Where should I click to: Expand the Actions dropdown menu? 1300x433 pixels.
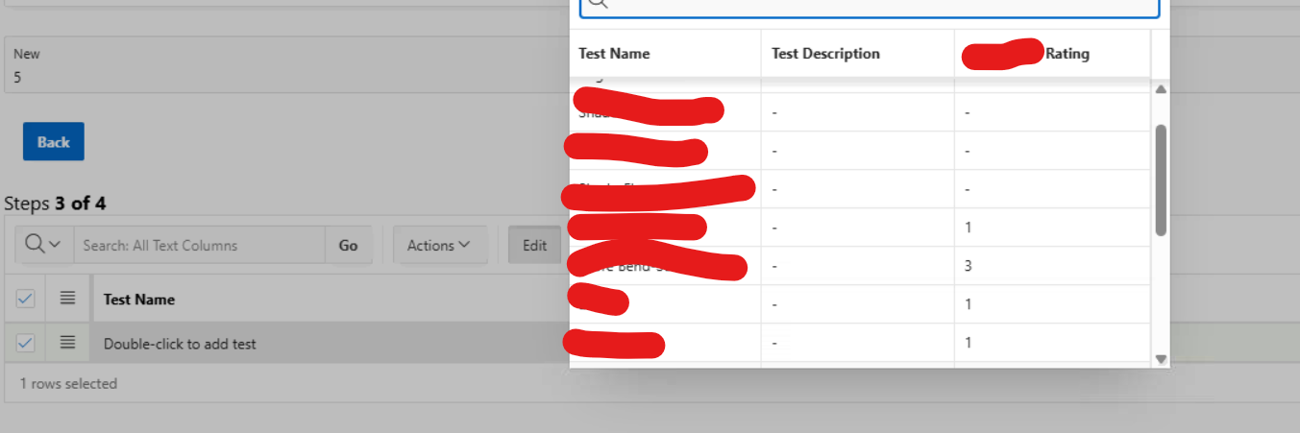[x=439, y=245]
